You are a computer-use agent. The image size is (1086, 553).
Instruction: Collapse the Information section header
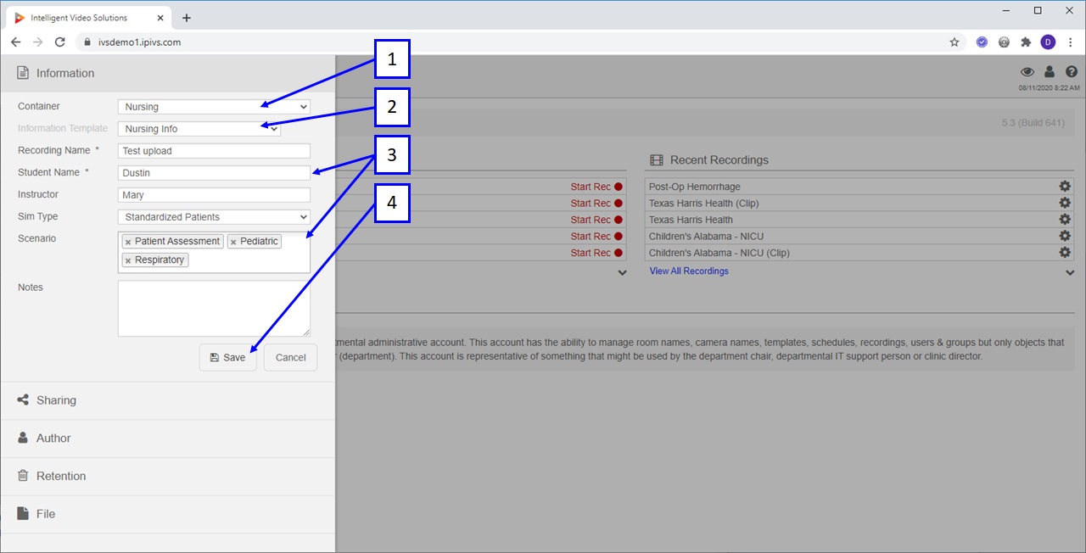pyautogui.click(x=168, y=74)
